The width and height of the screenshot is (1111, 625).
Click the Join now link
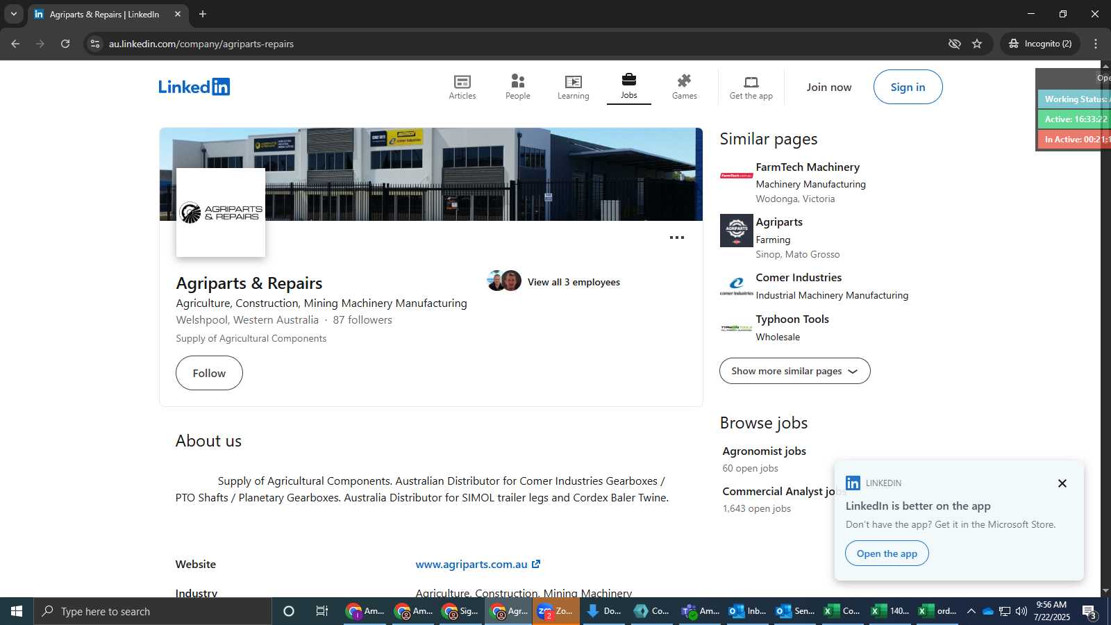[829, 87]
